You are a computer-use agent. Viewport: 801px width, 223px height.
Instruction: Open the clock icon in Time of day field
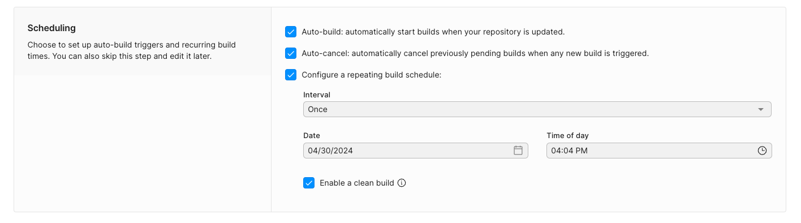coord(762,151)
